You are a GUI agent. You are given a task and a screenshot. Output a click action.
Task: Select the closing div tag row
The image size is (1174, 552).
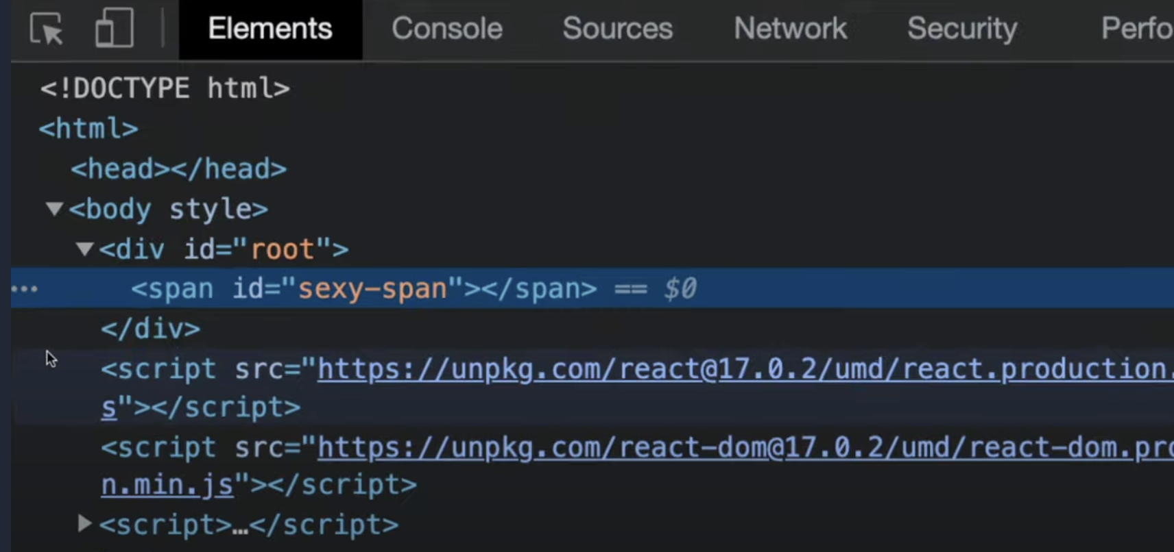coord(151,329)
